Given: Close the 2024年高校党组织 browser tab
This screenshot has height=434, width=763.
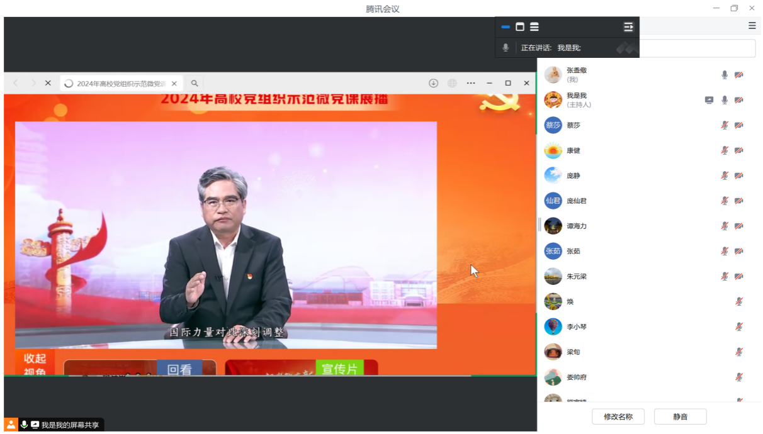Looking at the screenshot, I should [x=174, y=84].
